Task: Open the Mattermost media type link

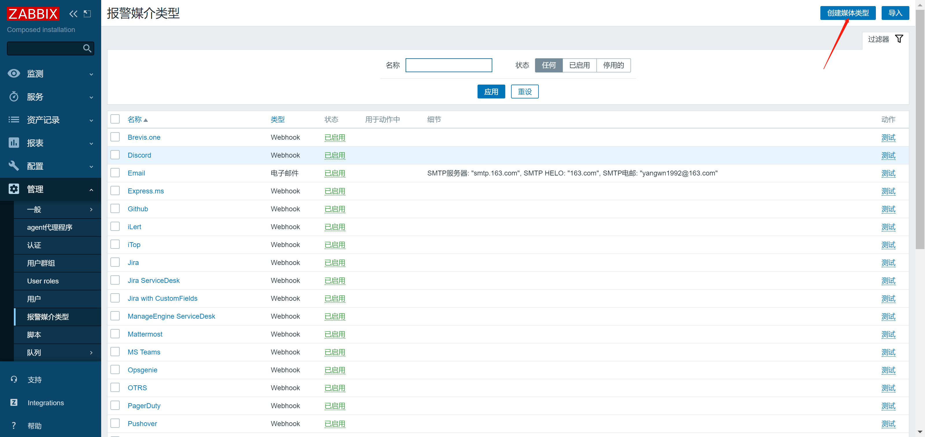Action: (x=145, y=334)
